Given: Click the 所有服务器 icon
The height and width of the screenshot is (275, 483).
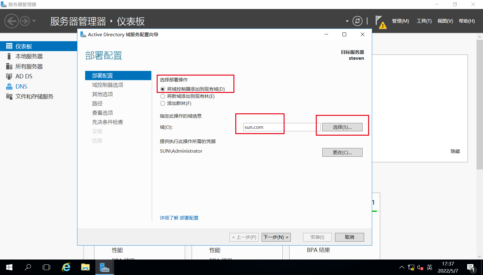Looking at the screenshot, I should pos(9,66).
